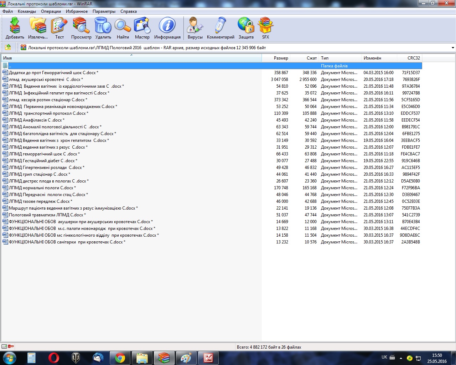Select the parent folder '..' row
The height and width of the screenshot is (365, 456).
(x=212, y=66)
